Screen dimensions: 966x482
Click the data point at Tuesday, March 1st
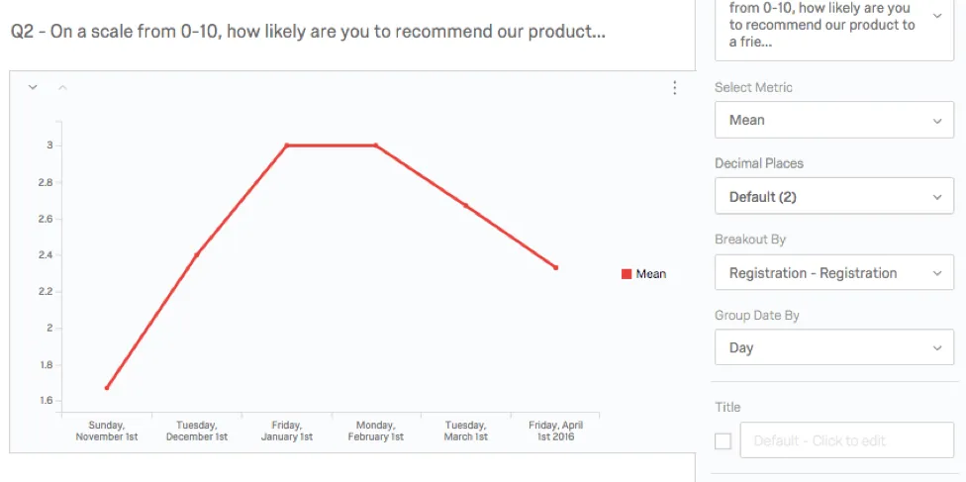tap(465, 206)
